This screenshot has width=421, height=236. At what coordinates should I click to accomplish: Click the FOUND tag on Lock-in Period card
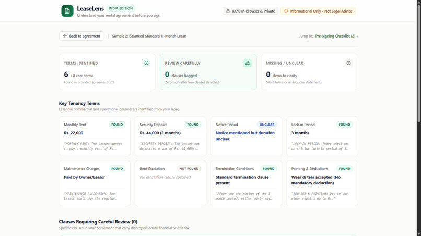[345, 125]
